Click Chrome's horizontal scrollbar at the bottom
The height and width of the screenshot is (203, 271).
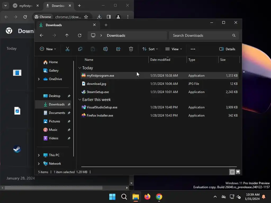click(x=53, y=188)
